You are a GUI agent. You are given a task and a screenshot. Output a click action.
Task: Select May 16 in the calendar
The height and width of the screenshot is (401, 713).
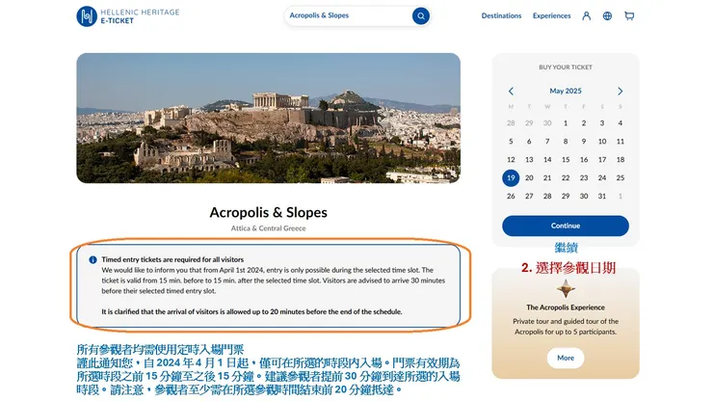point(583,160)
